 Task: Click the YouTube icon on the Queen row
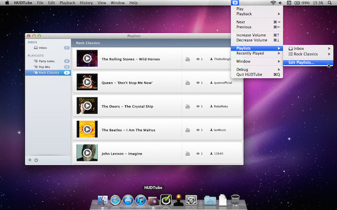coord(188,83)
